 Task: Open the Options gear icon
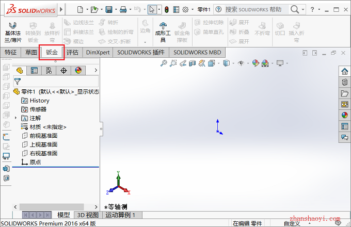coord(185,9)
